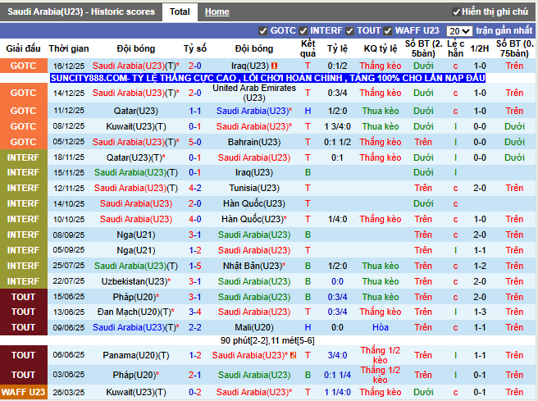This screenshot has height=401, width=538.
Task: Toggle the WAFF U23 filter checkbox
Action: tap(388, 31)
